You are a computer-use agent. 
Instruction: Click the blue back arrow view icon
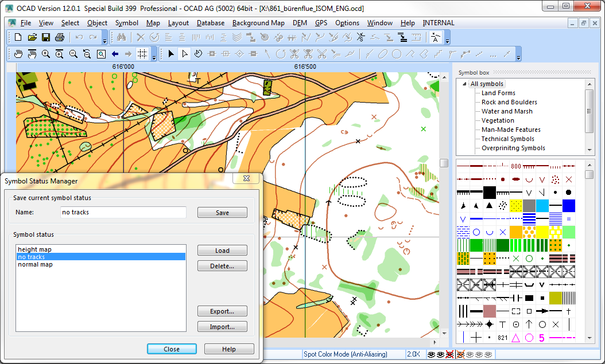115,54
